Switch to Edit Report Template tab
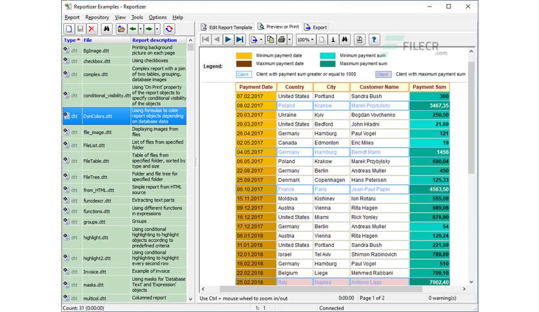This screenshot has height=312, width=539. (x=226, y=27)
